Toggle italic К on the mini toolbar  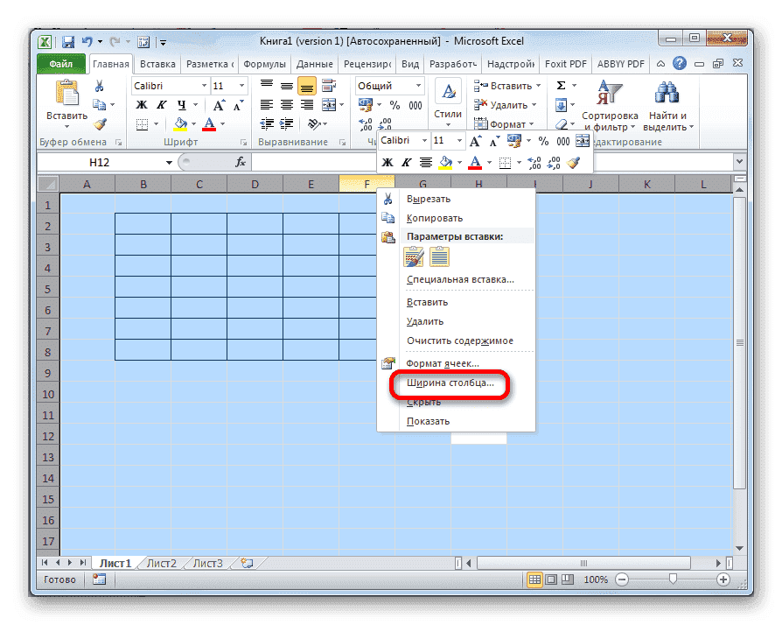coord(407,162)
